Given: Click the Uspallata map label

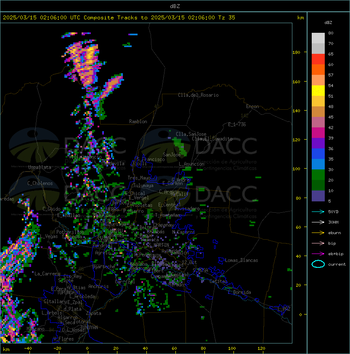Looking at the screenshot, I should click(x=40, y=167).
